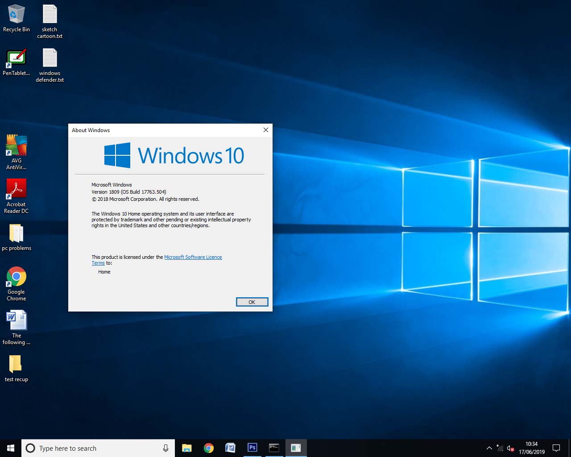The width and height of the screenshot is (571, 457).
Task: Open File Explorer from the taskbar
Action: [x=187, y=448]
